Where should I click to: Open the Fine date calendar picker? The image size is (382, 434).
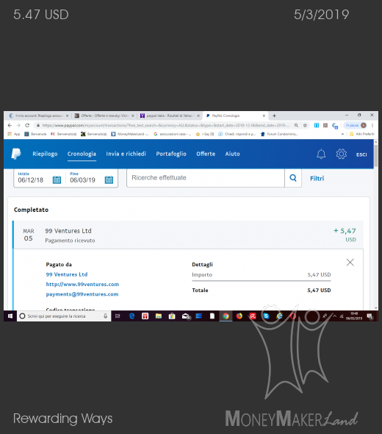(x=109, y=180)
